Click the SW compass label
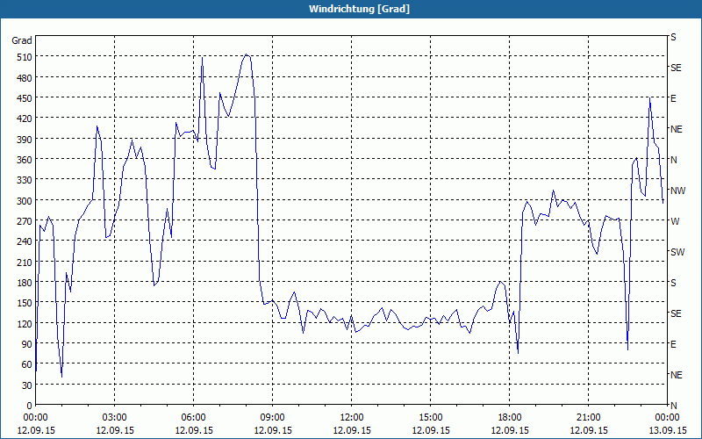This screenshot has width=702, height=439. (677, 252)
